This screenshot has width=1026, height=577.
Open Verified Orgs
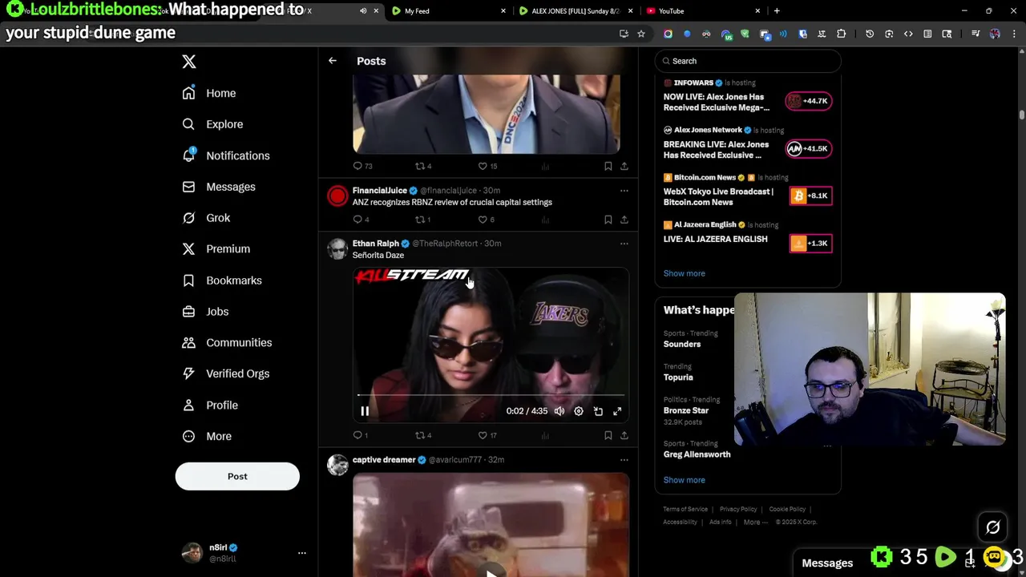click(x=226, y=373)
